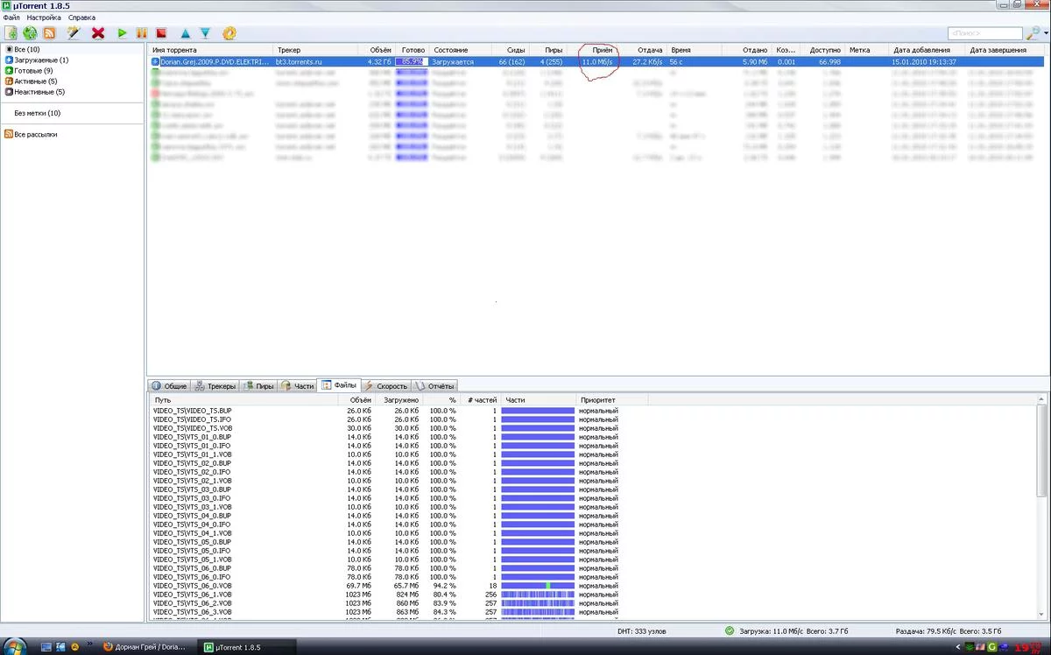Select file VIDEO_TS\VTS_06_0.VOB
This screenshot has width=1051, height=655.
tap(193, 586)
